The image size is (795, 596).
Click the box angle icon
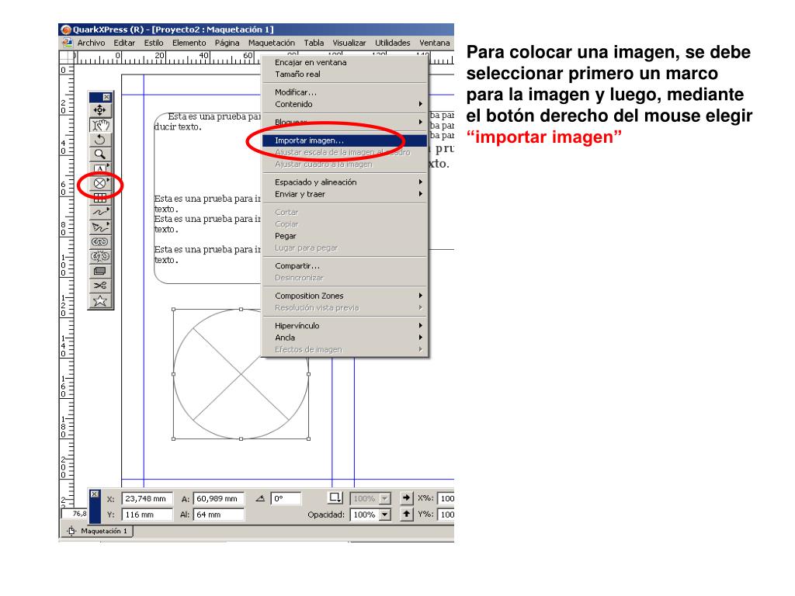(x=261, y=499)
